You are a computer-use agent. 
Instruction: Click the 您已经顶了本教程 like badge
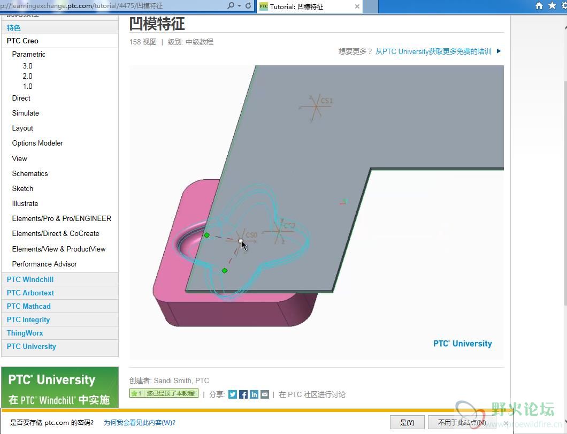(164, 393)
